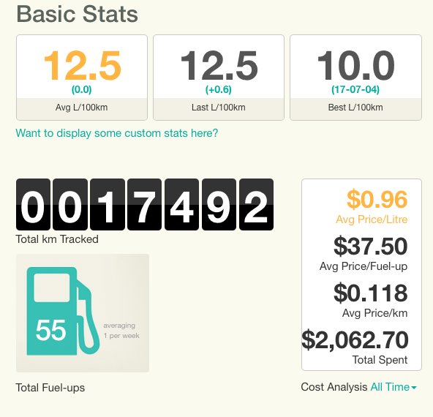This screenshot has width=433, height=417.
Task: Select the Best L/100km stat card
Action: [x=355, y=78]
